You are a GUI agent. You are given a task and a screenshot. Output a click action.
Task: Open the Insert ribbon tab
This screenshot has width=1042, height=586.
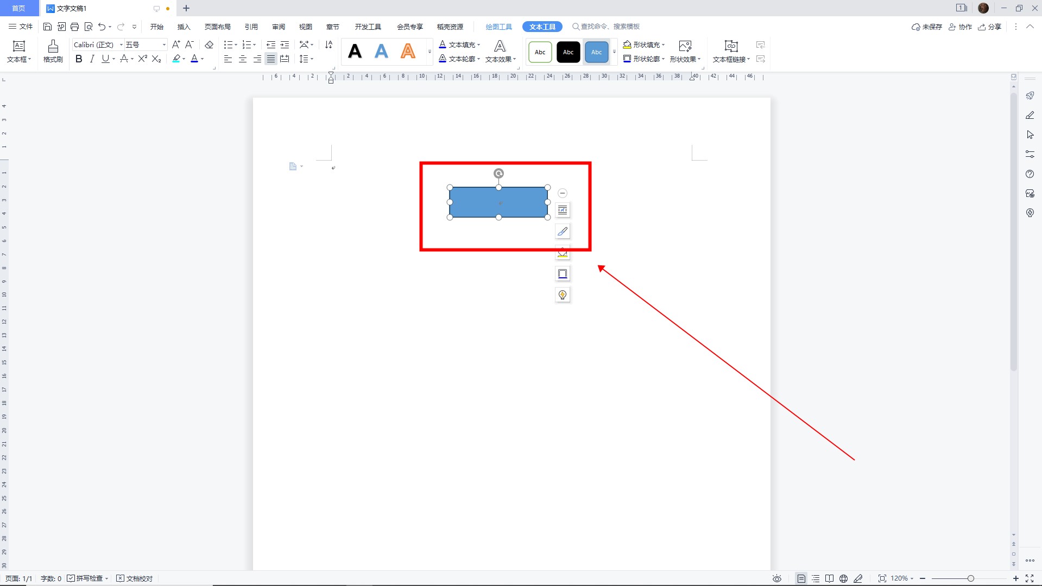coord(184,27)
